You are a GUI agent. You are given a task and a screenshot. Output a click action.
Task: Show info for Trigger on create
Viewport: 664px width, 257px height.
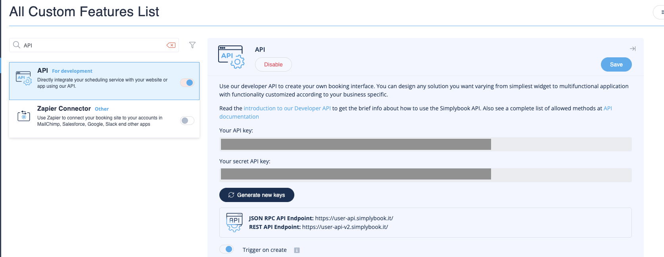tap(297, 250)
